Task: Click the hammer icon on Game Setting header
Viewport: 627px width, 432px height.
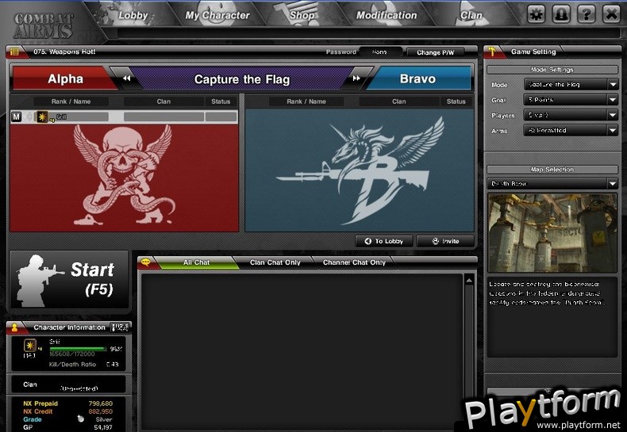Action: click(x=492, y=52)
